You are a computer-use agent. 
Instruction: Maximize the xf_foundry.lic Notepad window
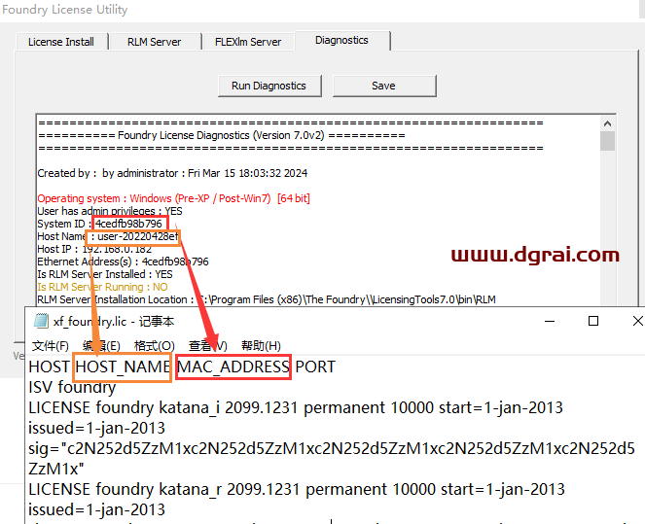coord(592,321)
